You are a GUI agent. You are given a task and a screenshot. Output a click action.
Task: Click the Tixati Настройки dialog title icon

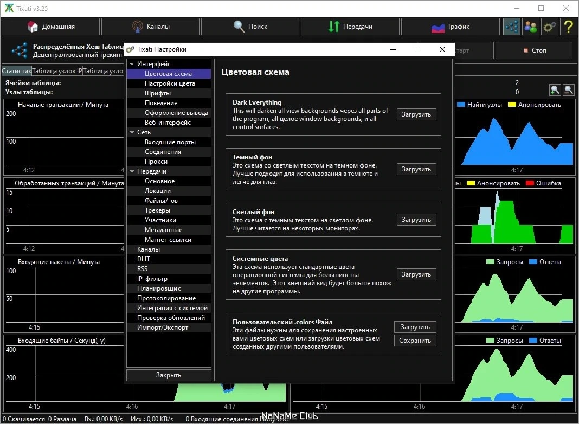point(130,49)
